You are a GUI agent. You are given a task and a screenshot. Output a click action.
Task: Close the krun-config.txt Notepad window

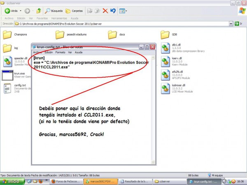pyautogui.click(x=152, y=47)
